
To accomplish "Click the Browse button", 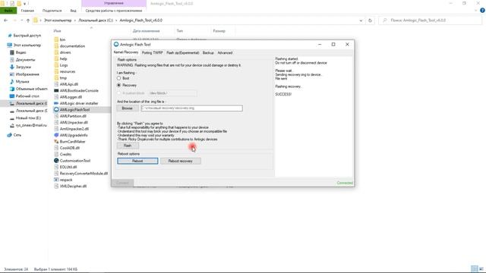I will pos(127,108).
